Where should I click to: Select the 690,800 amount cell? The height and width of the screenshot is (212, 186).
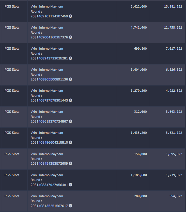click(x=140, y=49)
